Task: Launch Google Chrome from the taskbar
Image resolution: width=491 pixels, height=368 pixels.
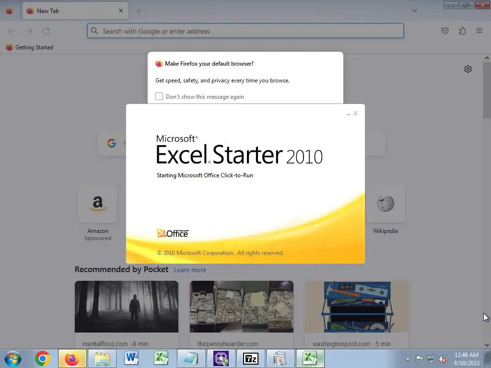Action: [x=43, y=358]
